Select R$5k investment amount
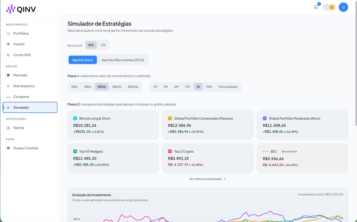The width and height of the screenshot is (357, 222). click(88, 87)
